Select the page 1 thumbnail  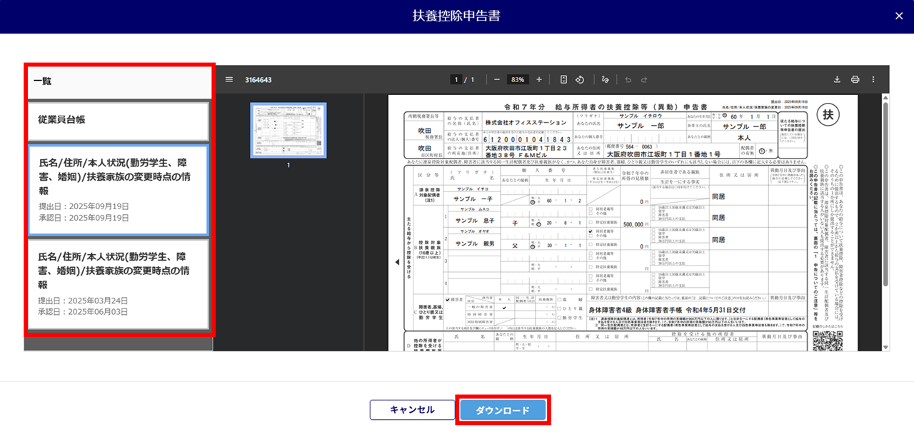coord(288,130)
